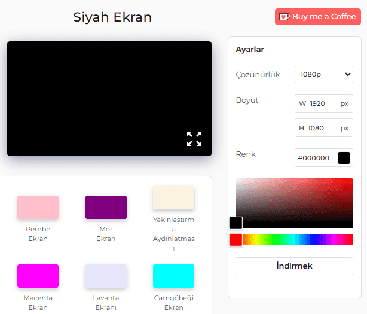
Task: Select the Mor Ekran purple thumbnail
Action: coord(106,207)
